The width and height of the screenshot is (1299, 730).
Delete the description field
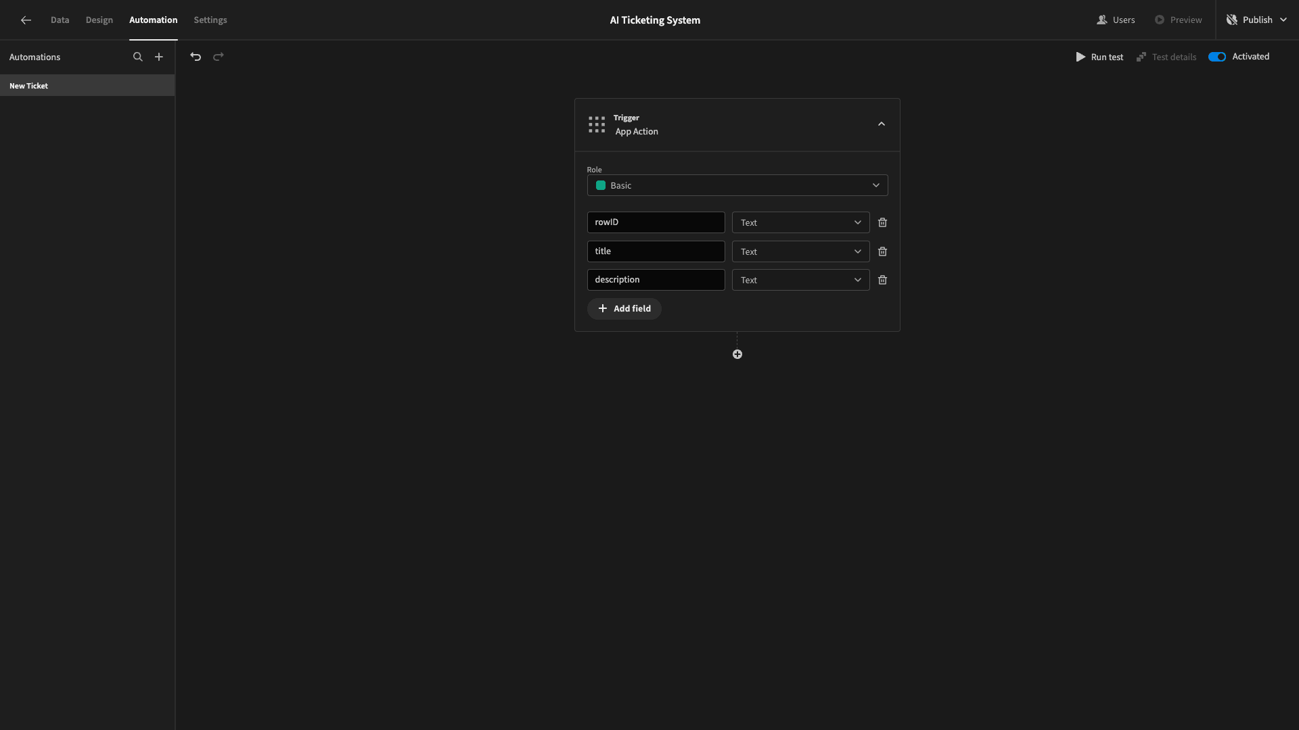tap(882, 280)
